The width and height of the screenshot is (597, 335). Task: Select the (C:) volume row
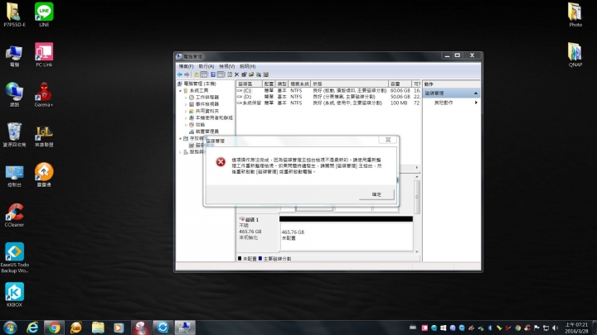coord(328,91)
